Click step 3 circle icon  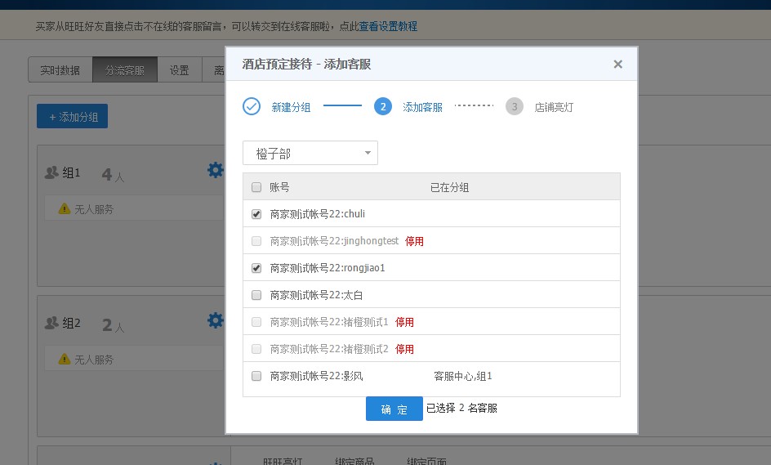[x=515, y=106]
